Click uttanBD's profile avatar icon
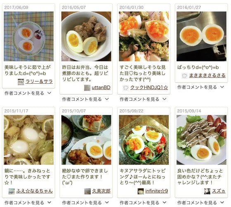 point(87,88)
